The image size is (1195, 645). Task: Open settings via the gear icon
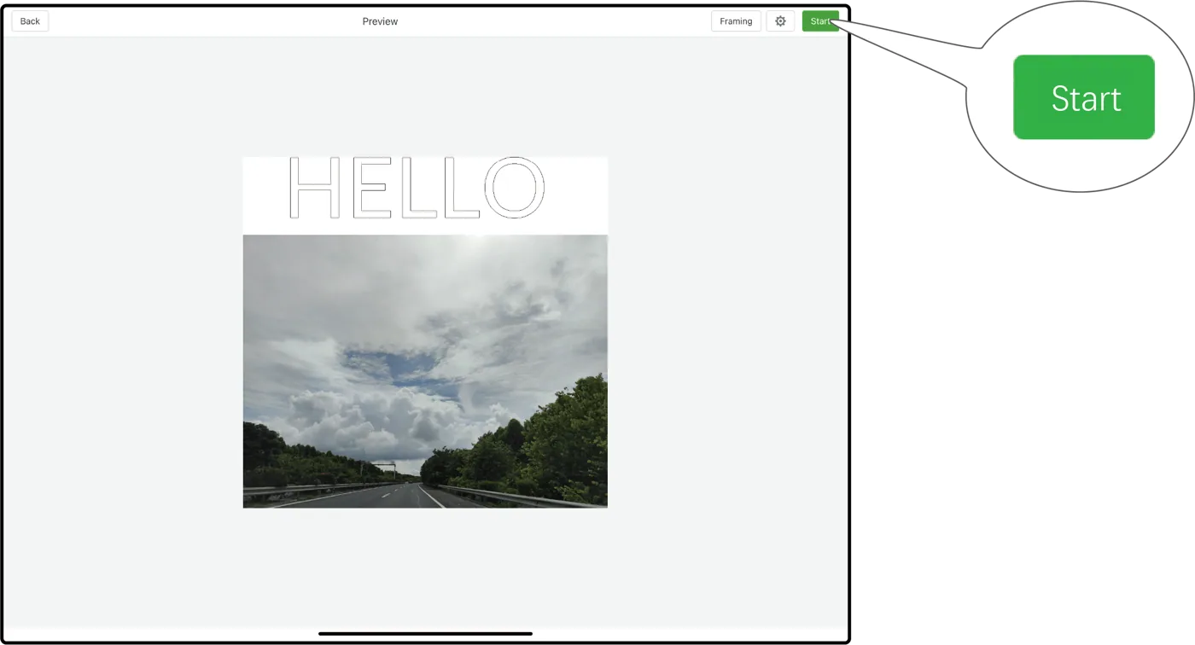[x=780, y=21]
